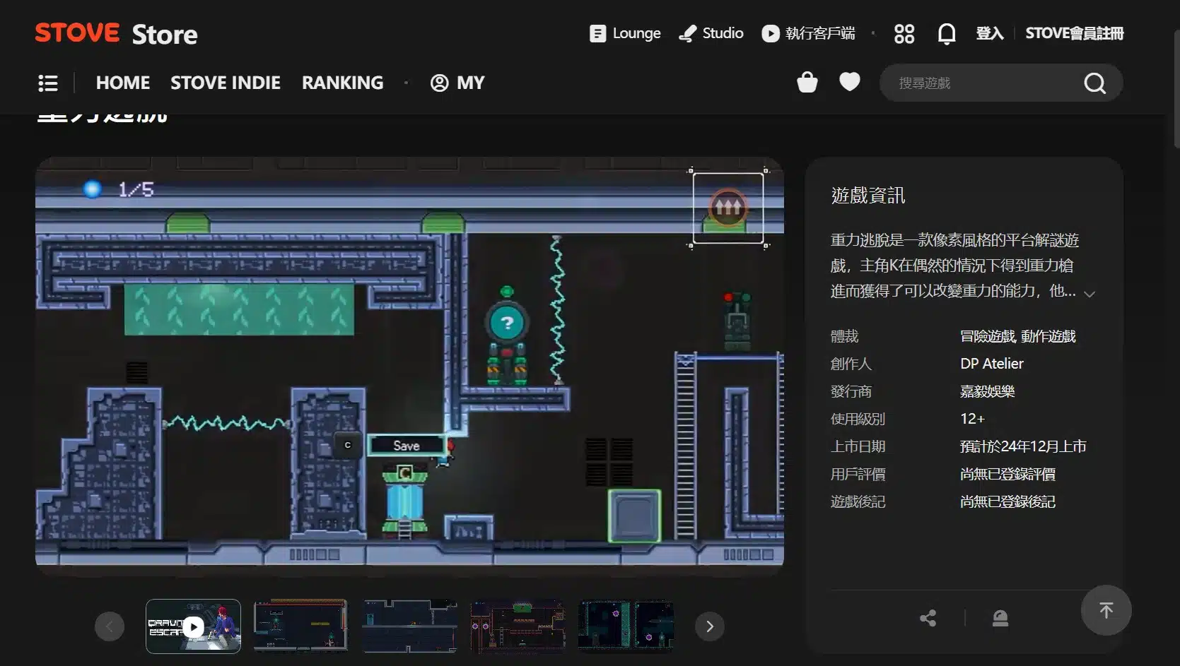This screenshot has height=666, width=1180.
Task: Show previous screenshot thumbnails
Action: pyautogui.click(x=110, y=626)
